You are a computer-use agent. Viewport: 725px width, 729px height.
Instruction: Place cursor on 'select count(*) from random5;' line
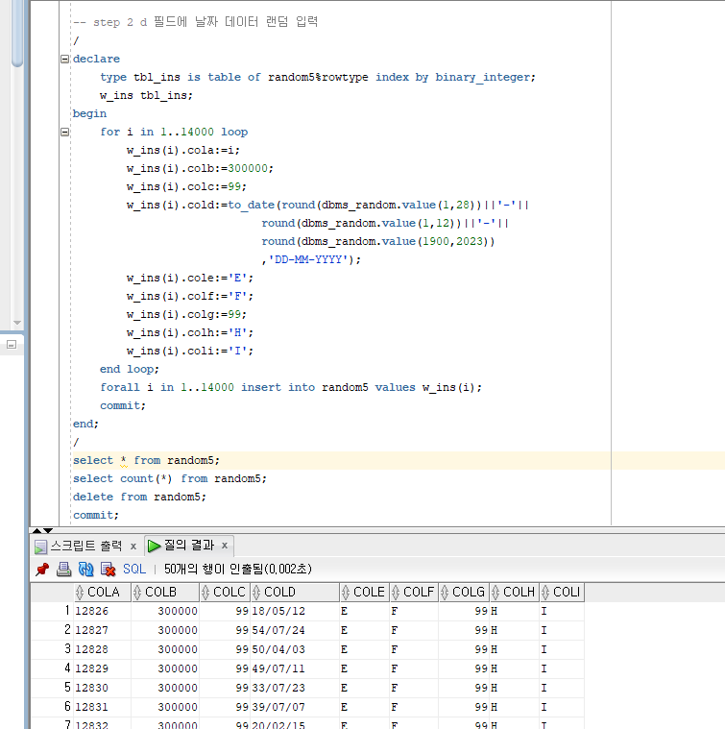(170, 478)
